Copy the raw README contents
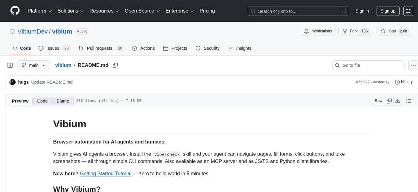This screenshot has width=418, height=192. point(389,101)
